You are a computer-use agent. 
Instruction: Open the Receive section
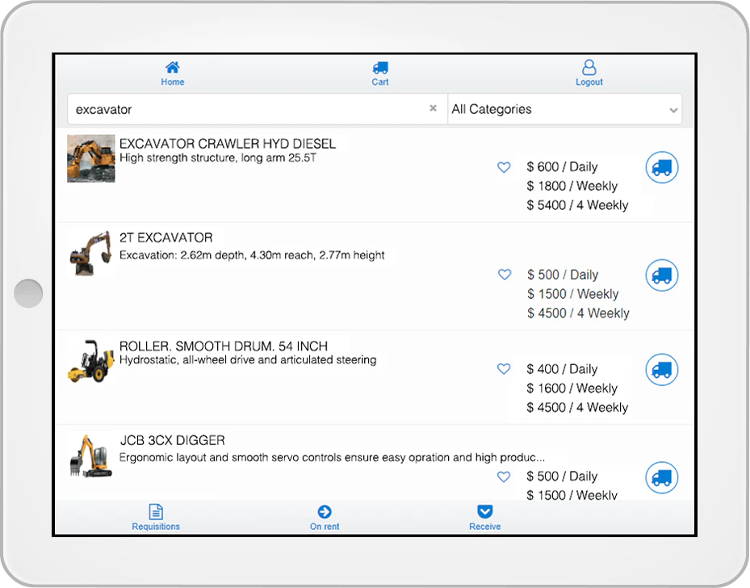[484, 517]
